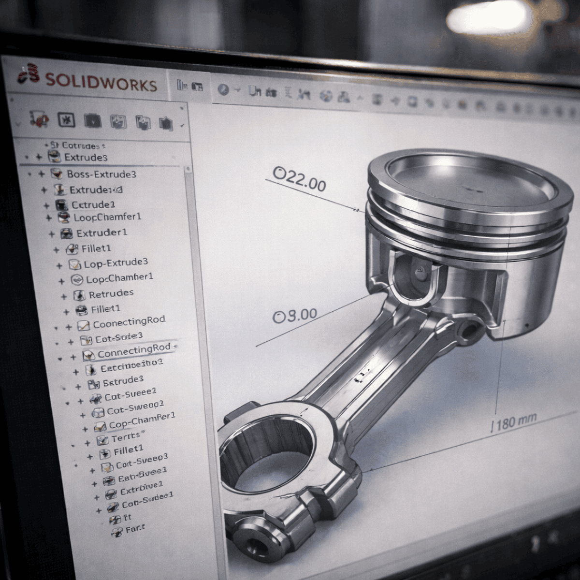This screenshot has width=580, height=580.
Task: Click the round blue toolbar icon beside the small arrow
Action: coord(223,89)
